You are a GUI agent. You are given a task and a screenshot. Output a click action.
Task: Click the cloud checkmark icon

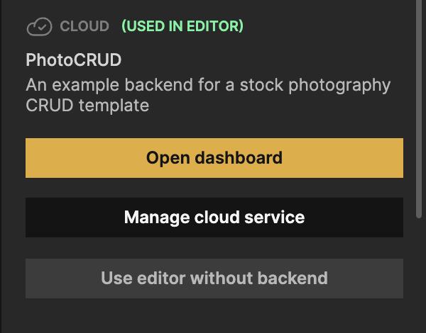coord(39,27)
